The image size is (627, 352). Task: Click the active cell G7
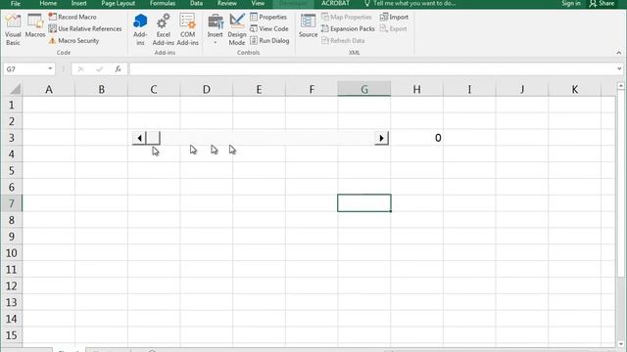click(x=364, y=203)
